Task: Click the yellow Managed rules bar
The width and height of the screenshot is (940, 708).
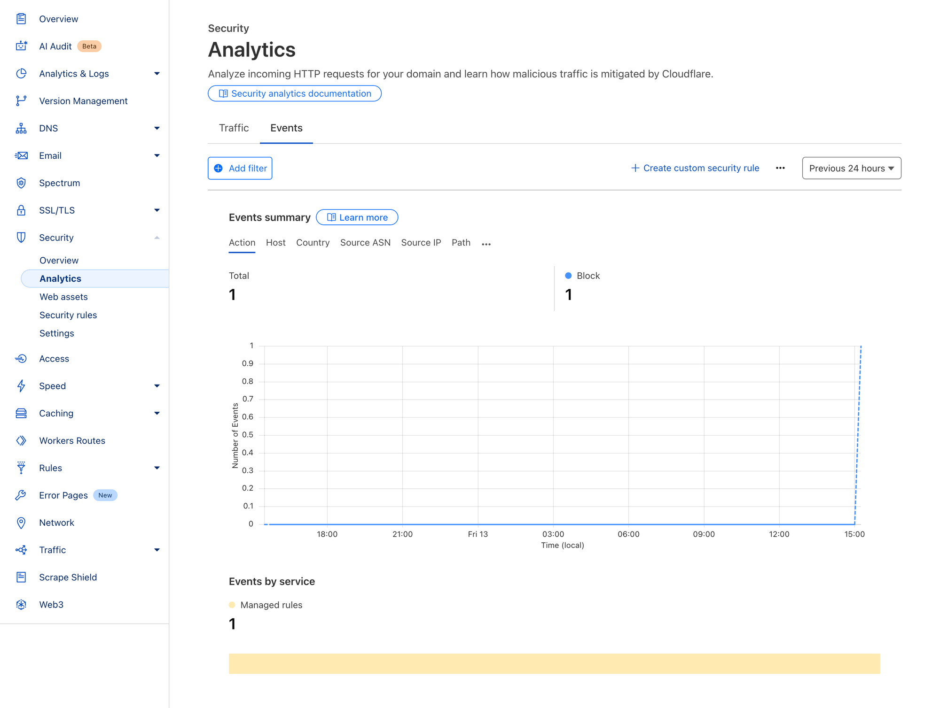Action: point(554,663)
